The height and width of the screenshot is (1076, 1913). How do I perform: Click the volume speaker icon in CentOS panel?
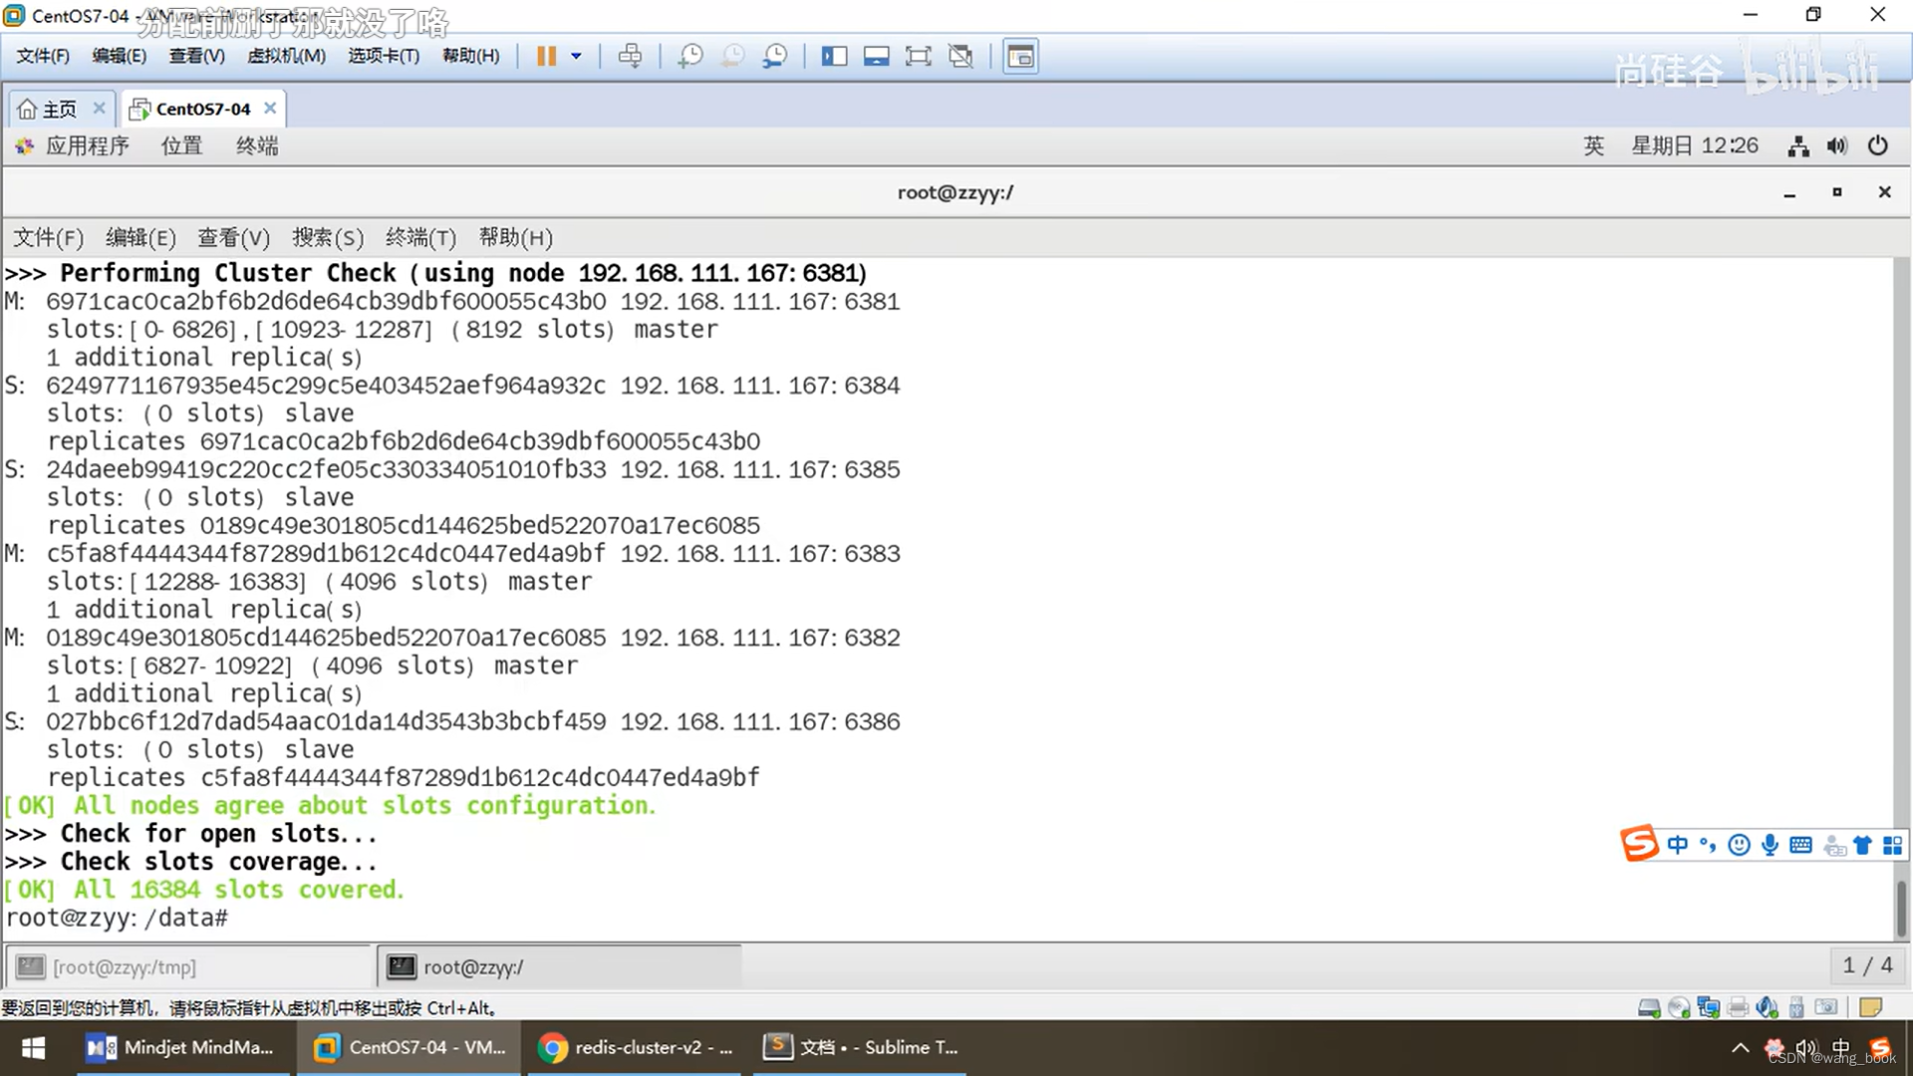pos(1836,145)
